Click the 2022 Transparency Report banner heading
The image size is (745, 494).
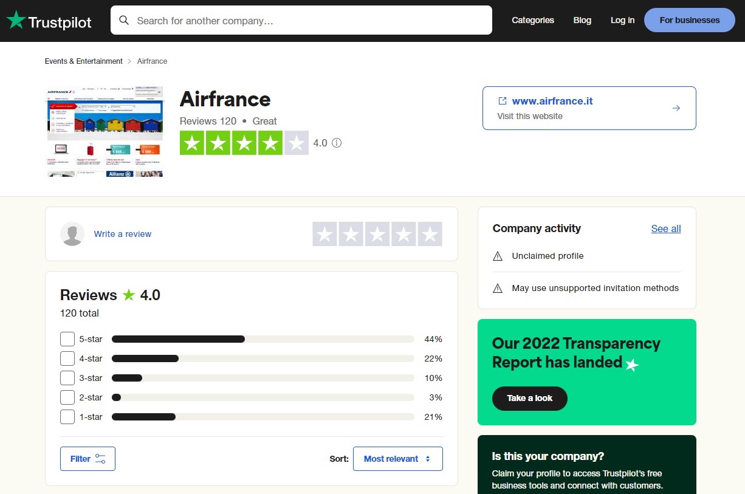pyautogui.click(x=576, y=352)
